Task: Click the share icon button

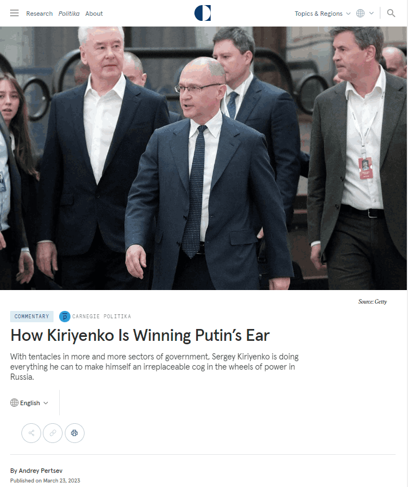Action: (x=31, y=433)
